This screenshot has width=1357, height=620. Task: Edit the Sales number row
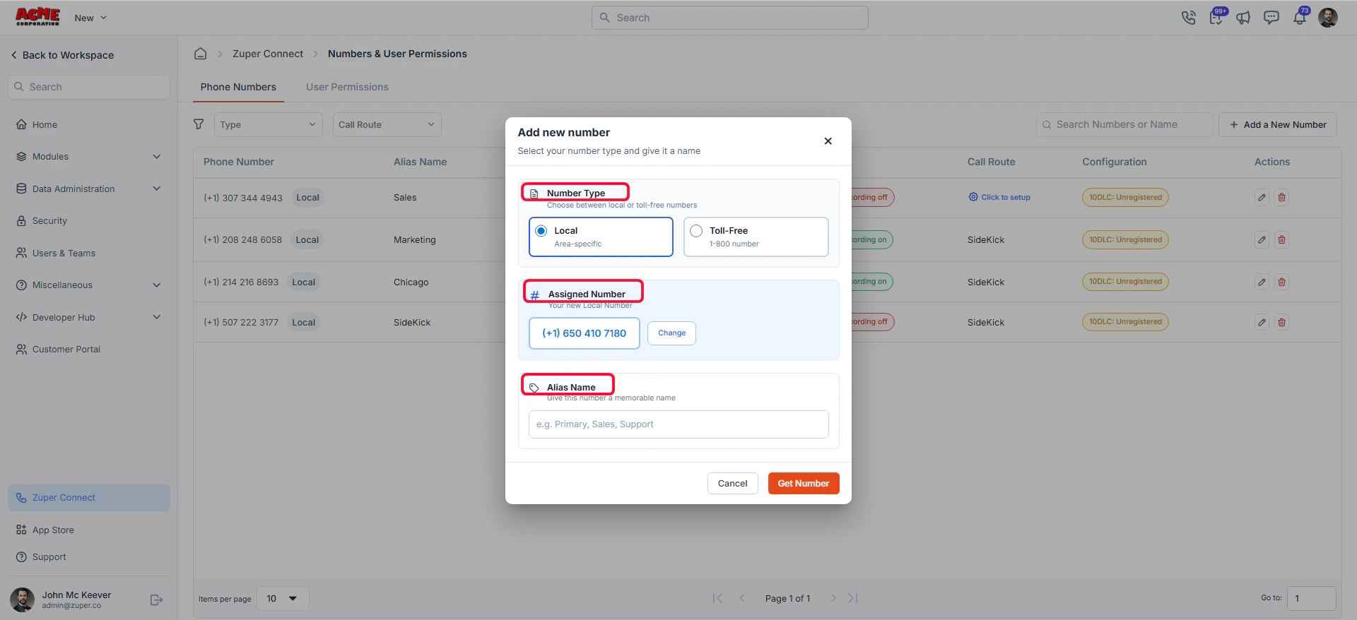click(1262, 198)
